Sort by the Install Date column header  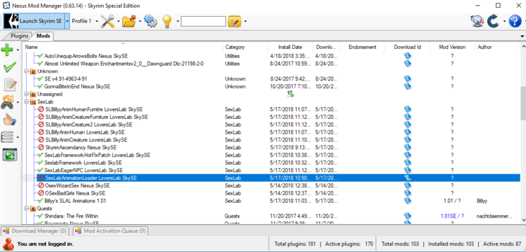[x=290, y=47]
